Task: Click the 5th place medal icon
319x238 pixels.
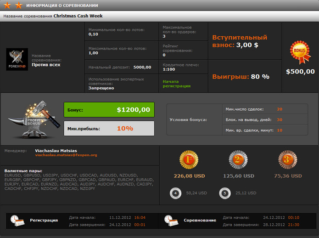Action: coord(224,193)
